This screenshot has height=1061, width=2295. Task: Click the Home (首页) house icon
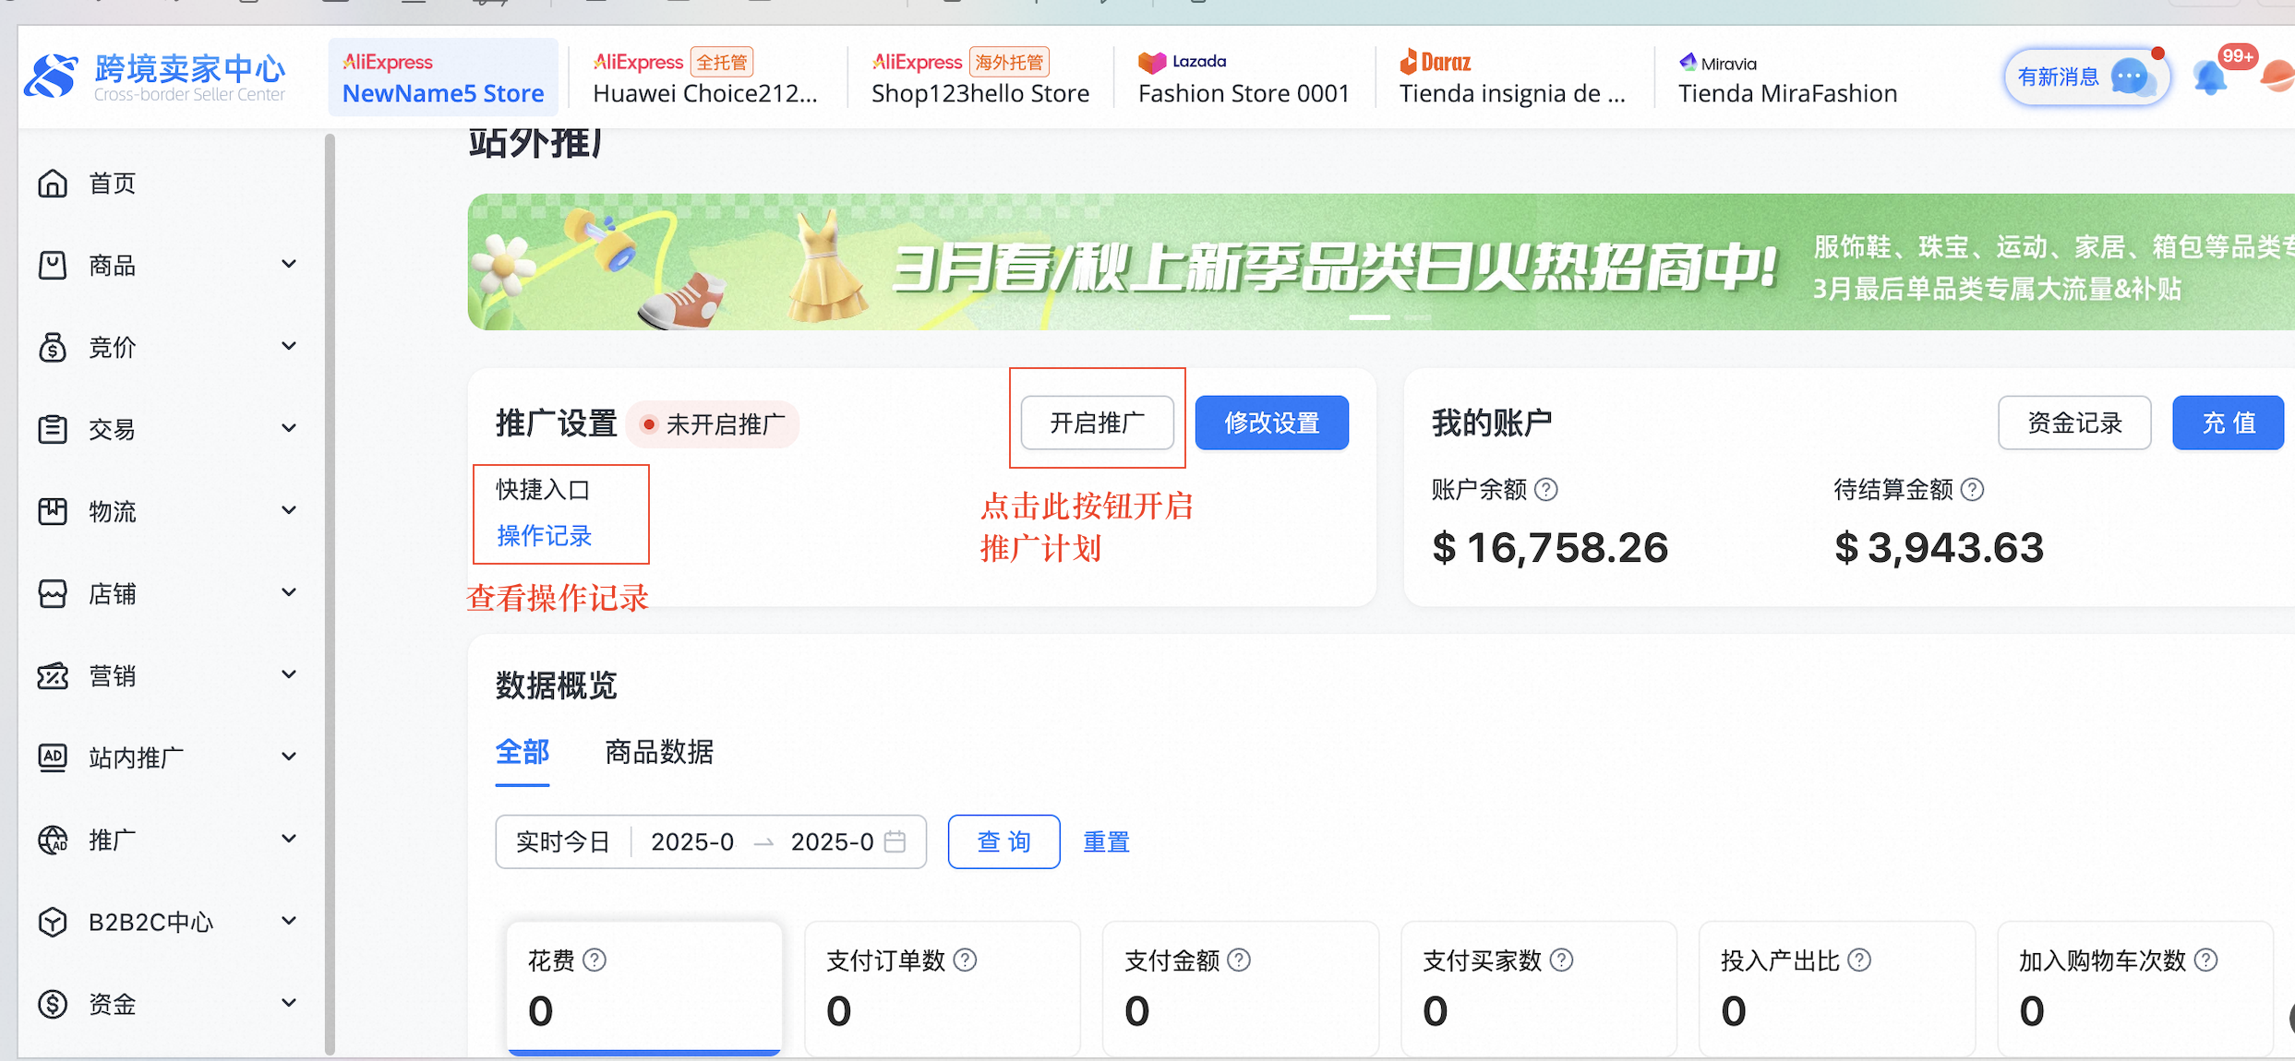coord(53,184)
